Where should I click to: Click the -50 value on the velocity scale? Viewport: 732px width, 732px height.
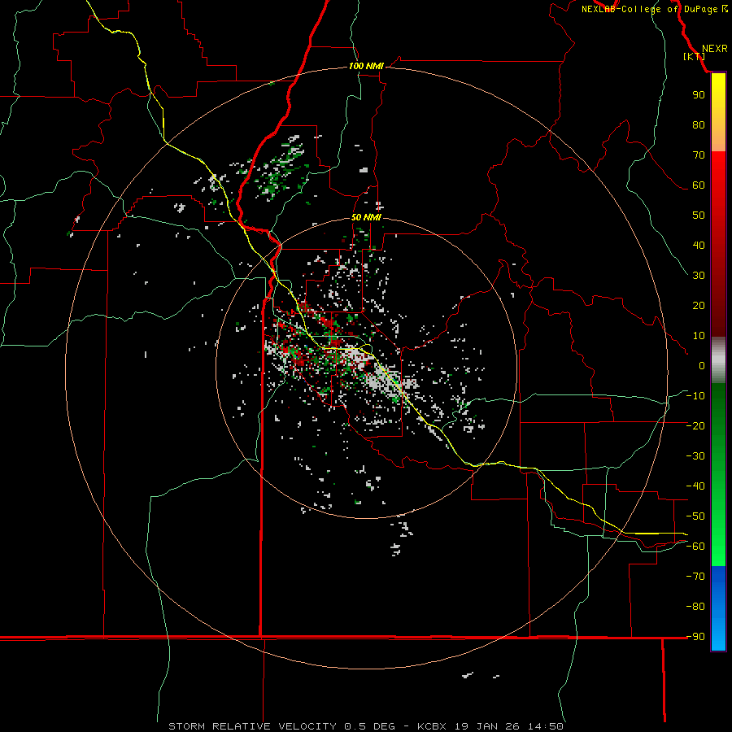tap(695, 516)
